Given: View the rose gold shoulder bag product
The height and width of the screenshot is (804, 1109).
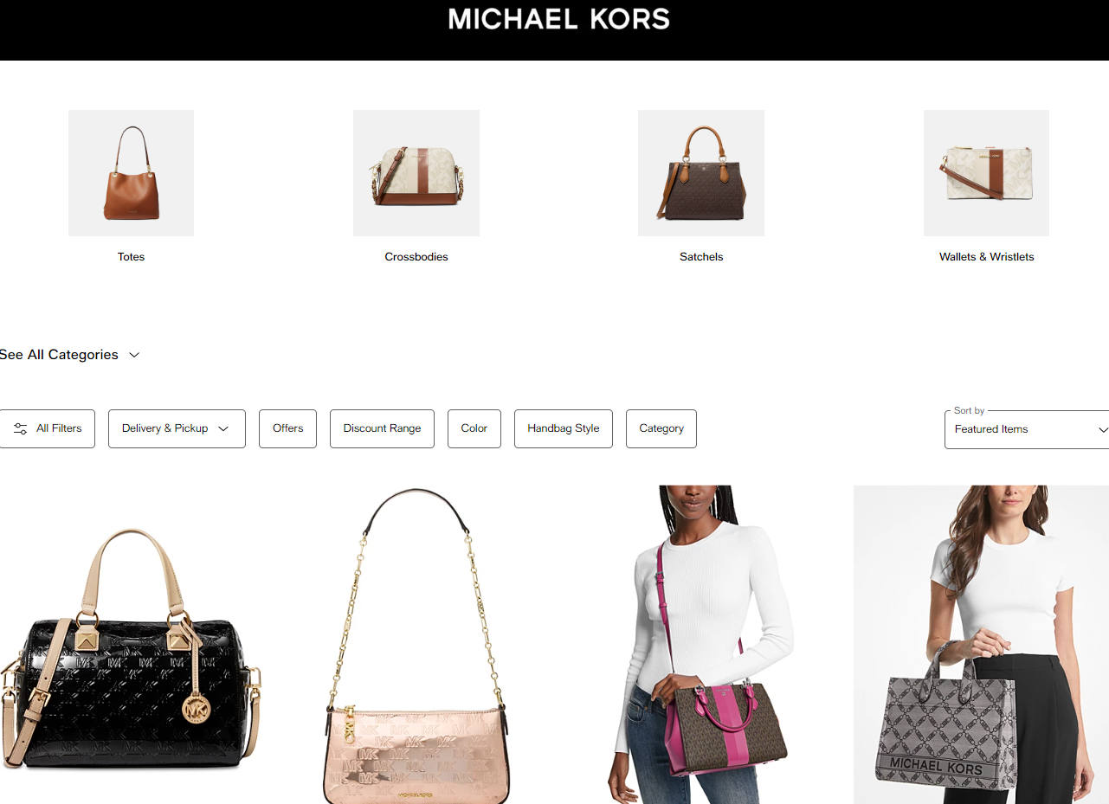Looking at the screenshot, I should click(x=416, y=645).
